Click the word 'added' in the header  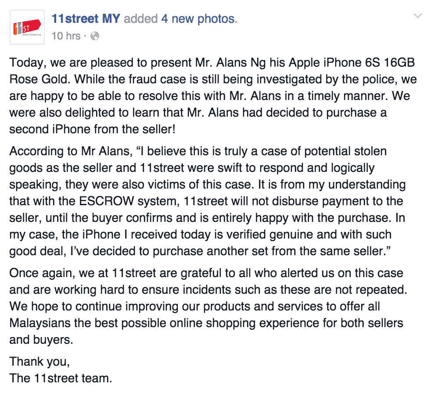(141, 19)
